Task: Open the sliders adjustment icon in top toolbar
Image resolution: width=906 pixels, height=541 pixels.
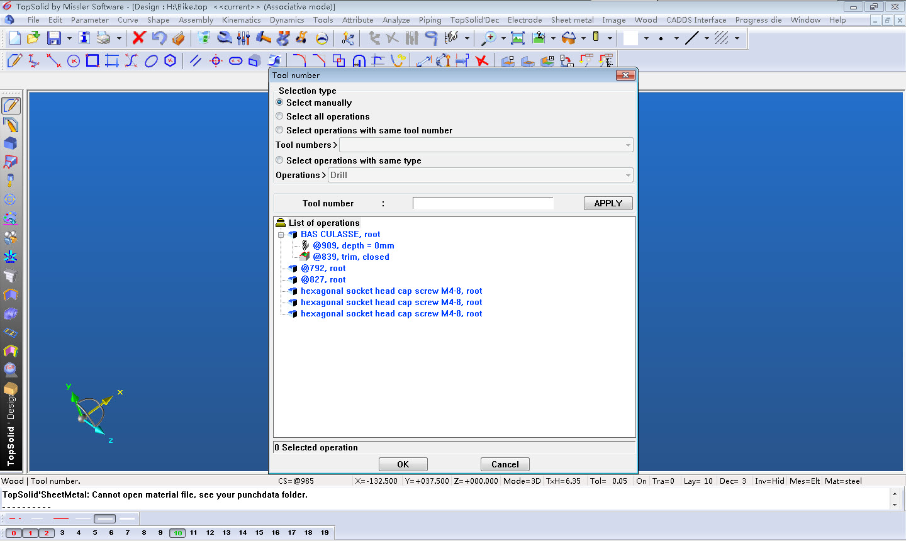Action: [x=243, y=38]
